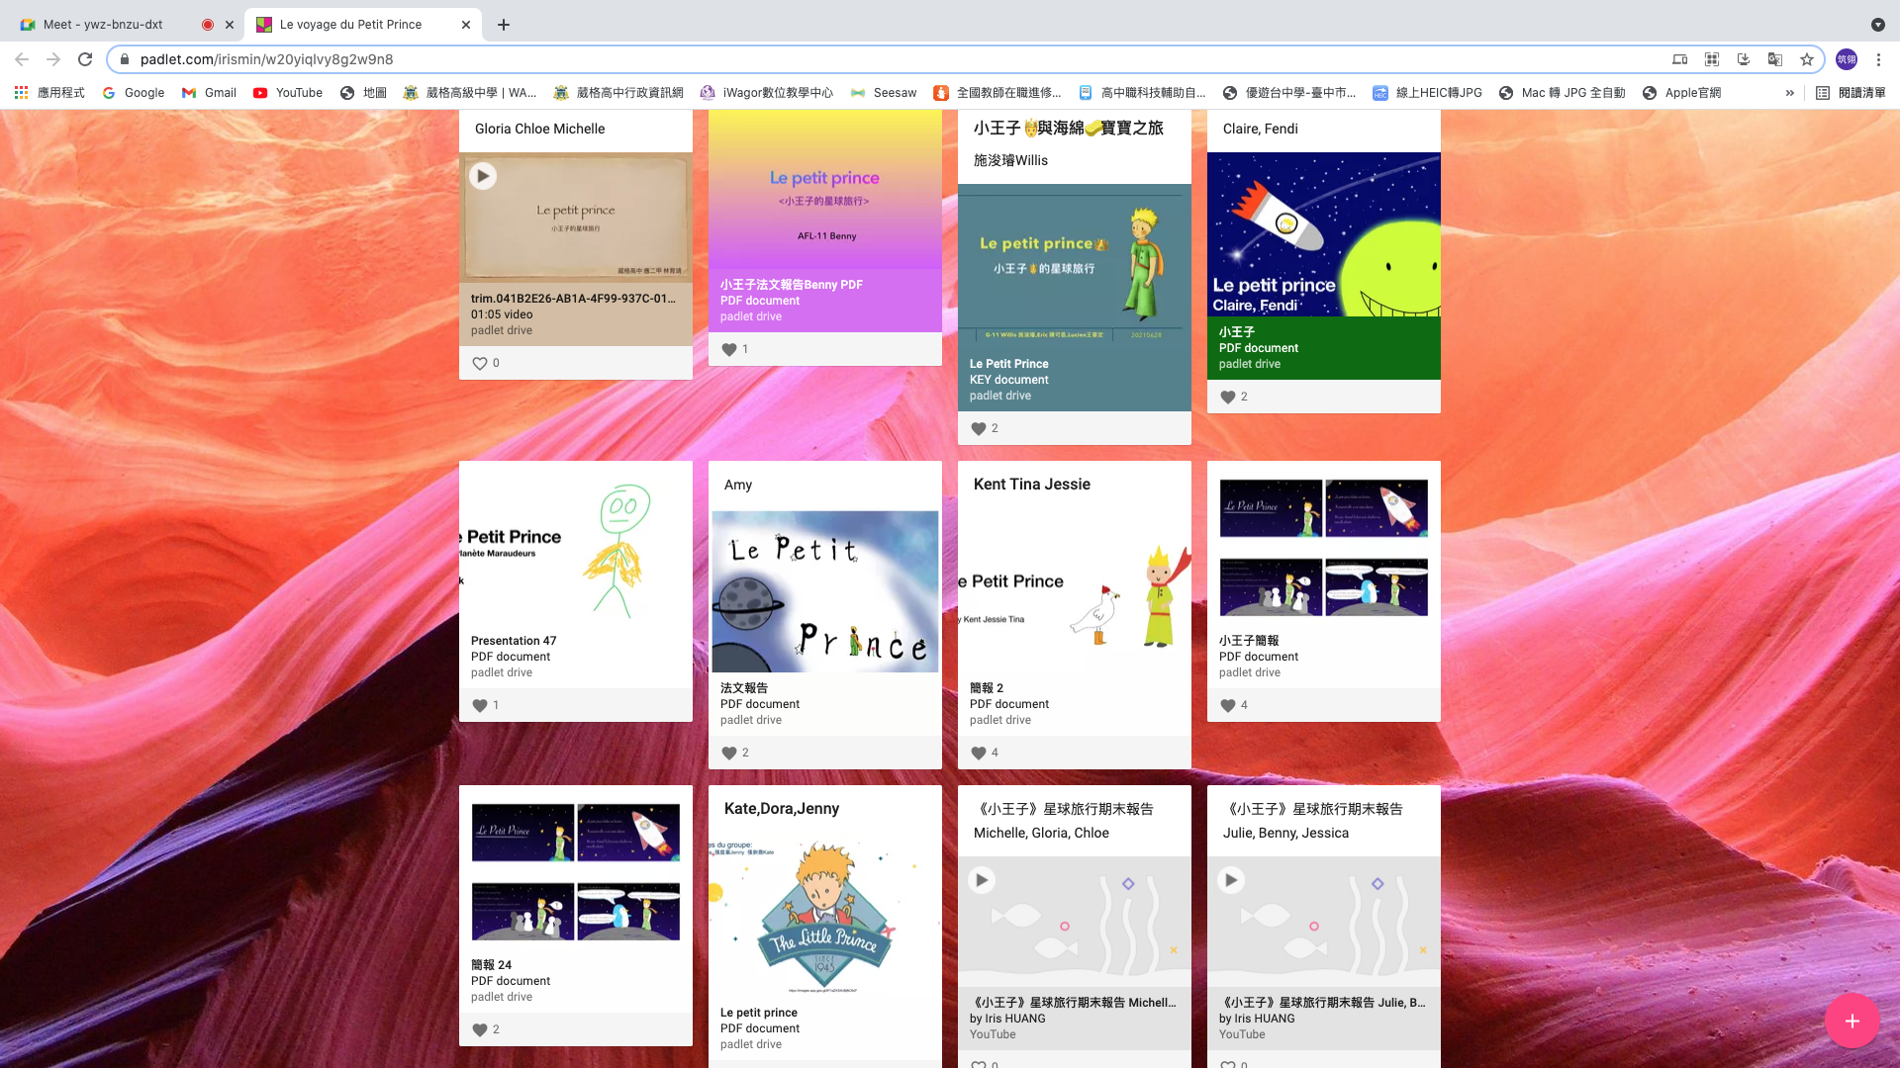The image size is (1900, 1068).
Task: Open a new browser tab
Action: click(504, 25)
